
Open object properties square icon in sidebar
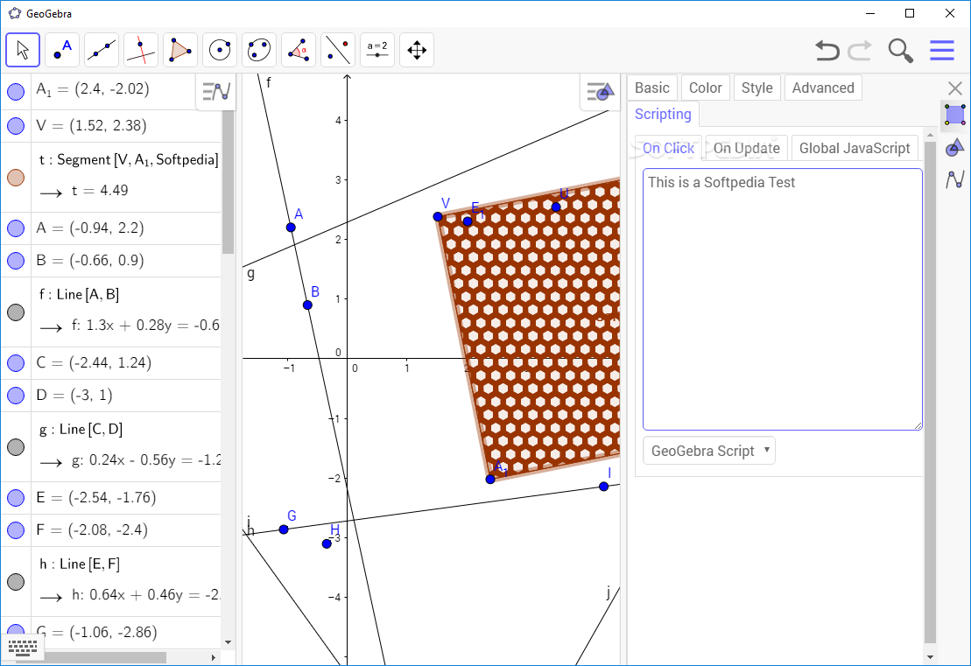tap(955, 116)
